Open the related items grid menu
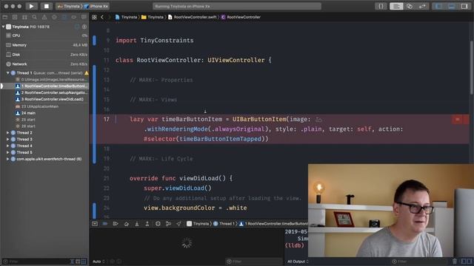Viewport: 474px width, 266px height. click(94, 17)
